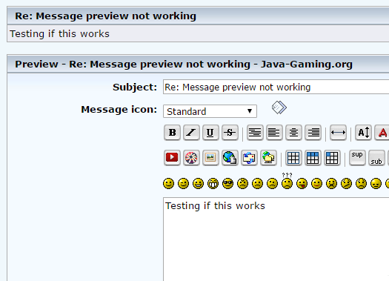Insert the confused ??? smiley
The image size is (389, 281).
pos(287,181)
